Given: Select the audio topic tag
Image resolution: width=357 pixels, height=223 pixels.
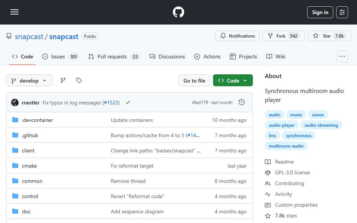Looking at the screenshot, I should tap(274, 115).
